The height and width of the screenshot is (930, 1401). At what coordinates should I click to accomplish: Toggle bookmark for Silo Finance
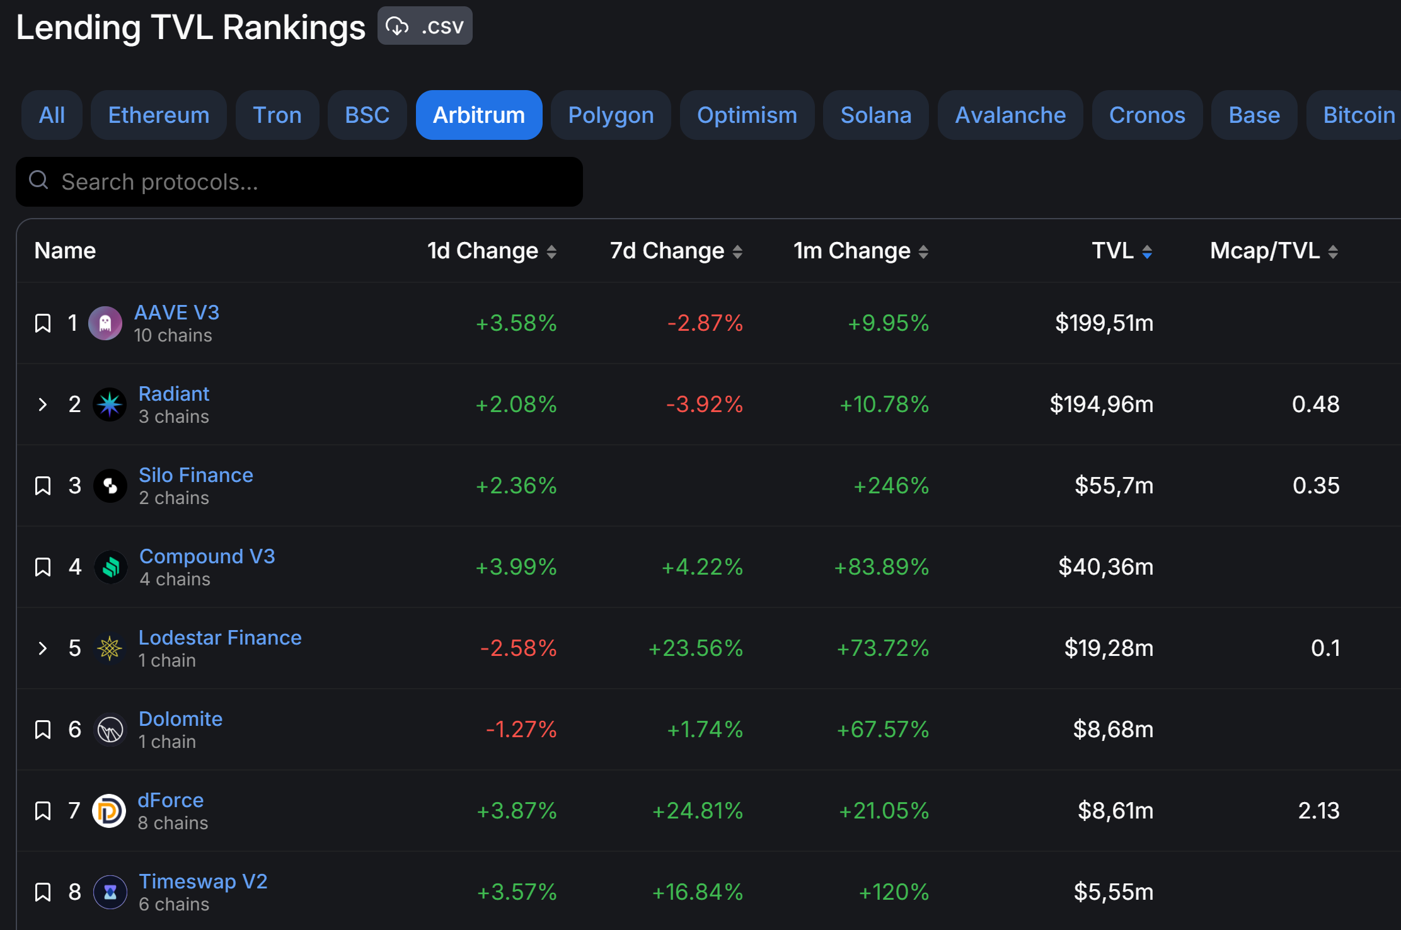(x=43, y=486)
